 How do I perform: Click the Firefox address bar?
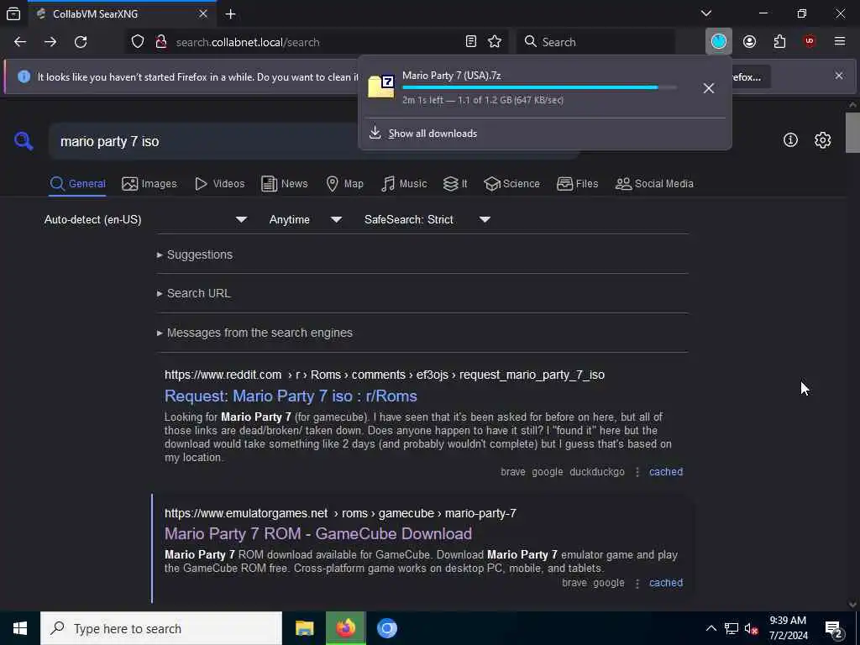[x=316, y=42]
